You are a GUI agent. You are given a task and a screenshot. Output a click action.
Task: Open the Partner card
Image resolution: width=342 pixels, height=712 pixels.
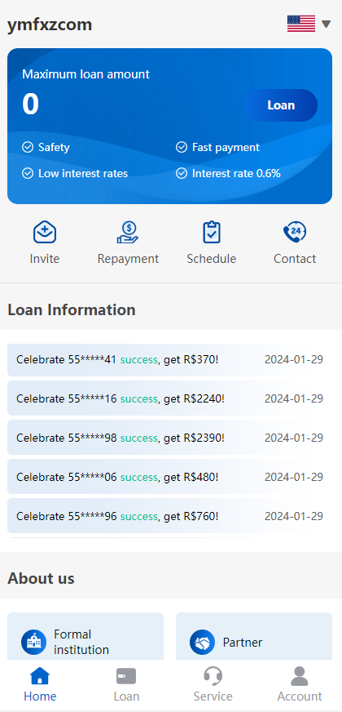[254, 636]
